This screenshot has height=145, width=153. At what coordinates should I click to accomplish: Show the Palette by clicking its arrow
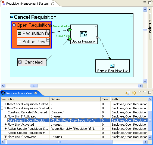tap(149, 10)
